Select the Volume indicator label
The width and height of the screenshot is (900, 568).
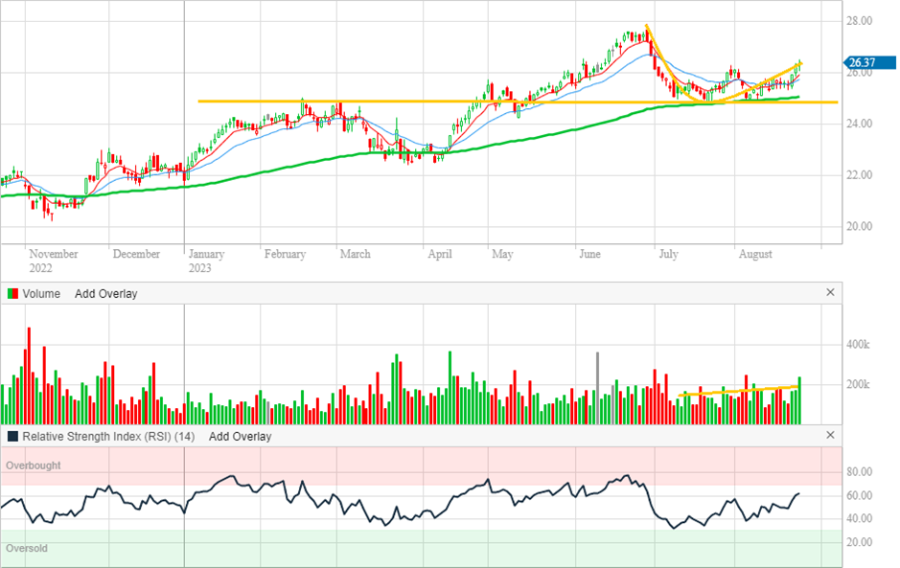coord(41,294)
